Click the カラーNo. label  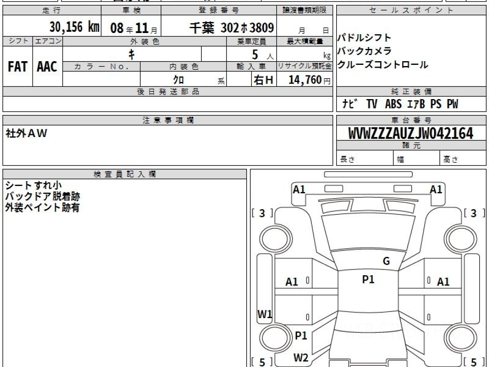(101, 66)
